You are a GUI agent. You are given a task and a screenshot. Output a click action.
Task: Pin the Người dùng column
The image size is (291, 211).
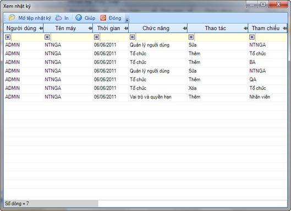click(x=41, y=29)
